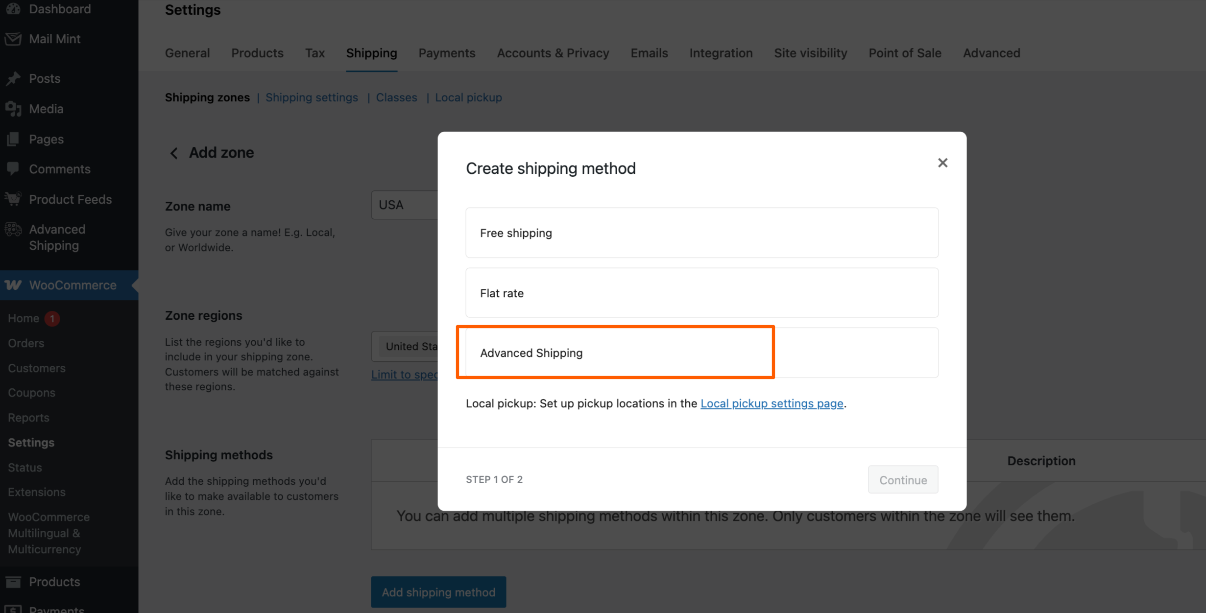This screenshot has height=613, width=1206.
Task: Click the Pages icon in sidebar
Action: point(13,139)
